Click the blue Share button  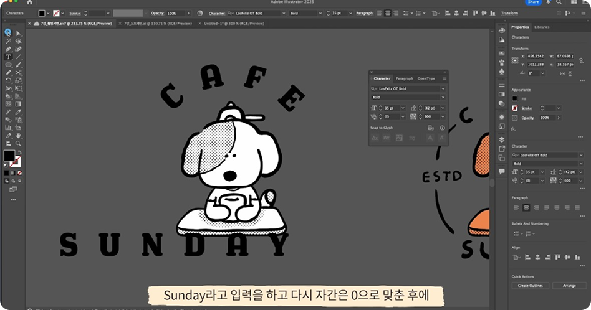pyautogui.click(x=534, y=2)
